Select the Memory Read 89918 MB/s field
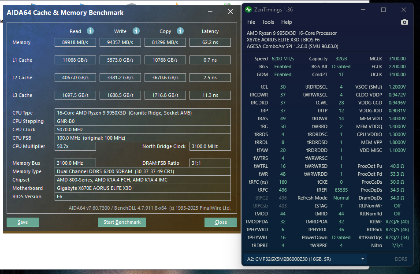 pyautogui.click(x=75, y=42)
